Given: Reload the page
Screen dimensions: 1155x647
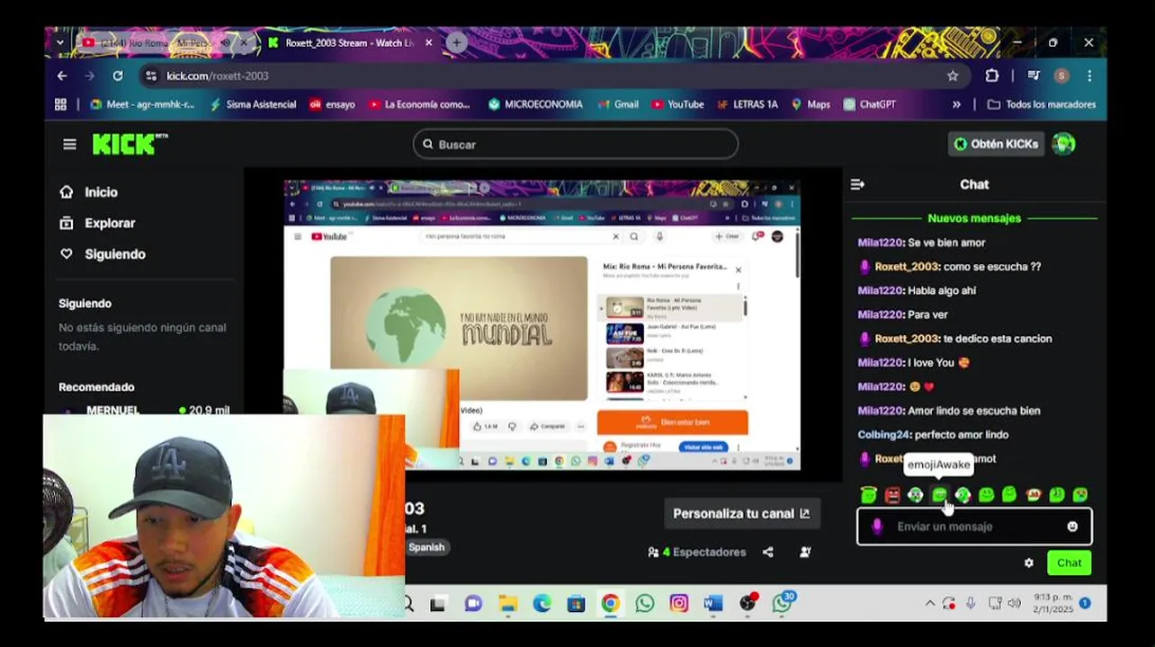Looking at the screenshot, I should (x=118, y=76).
